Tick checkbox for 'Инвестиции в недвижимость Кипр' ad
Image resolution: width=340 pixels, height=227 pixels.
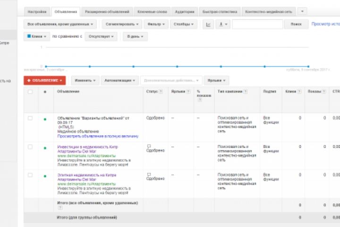point(30,147)
